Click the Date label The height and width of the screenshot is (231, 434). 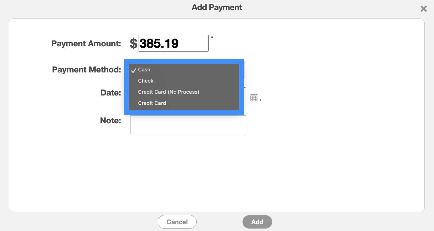pyautogui.click(x=111, y=93)
